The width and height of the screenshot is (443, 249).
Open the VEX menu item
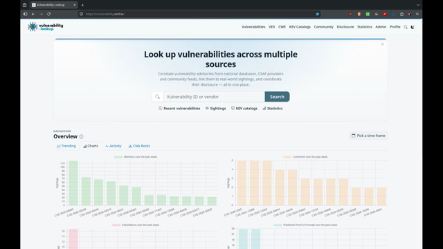271,27
